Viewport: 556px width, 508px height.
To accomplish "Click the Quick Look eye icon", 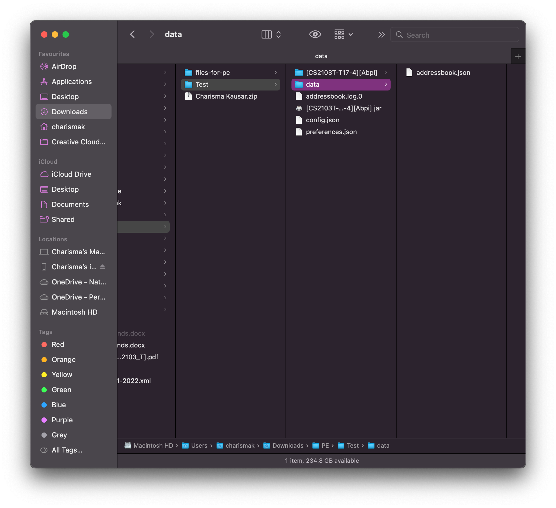I will point(315,34).
